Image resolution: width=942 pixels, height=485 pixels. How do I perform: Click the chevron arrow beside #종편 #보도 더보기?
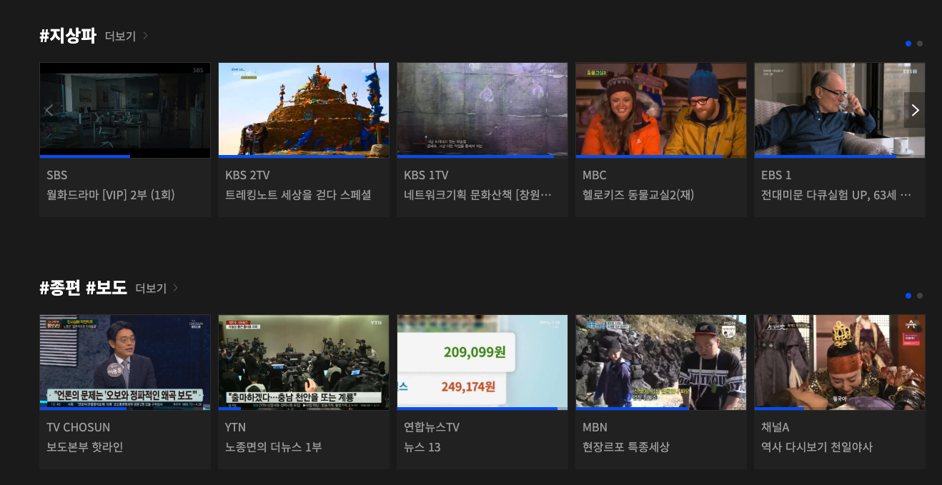176,288
